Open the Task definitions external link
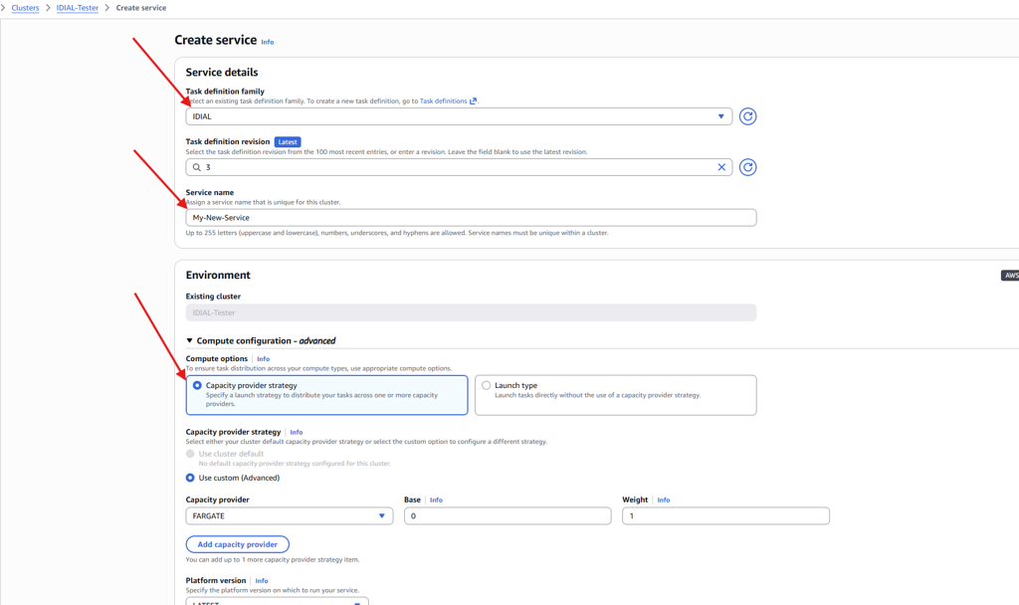 coord(448,101)
